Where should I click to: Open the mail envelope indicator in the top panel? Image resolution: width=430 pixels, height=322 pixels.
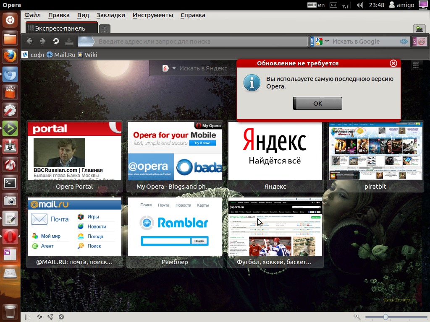coord(333,5)
